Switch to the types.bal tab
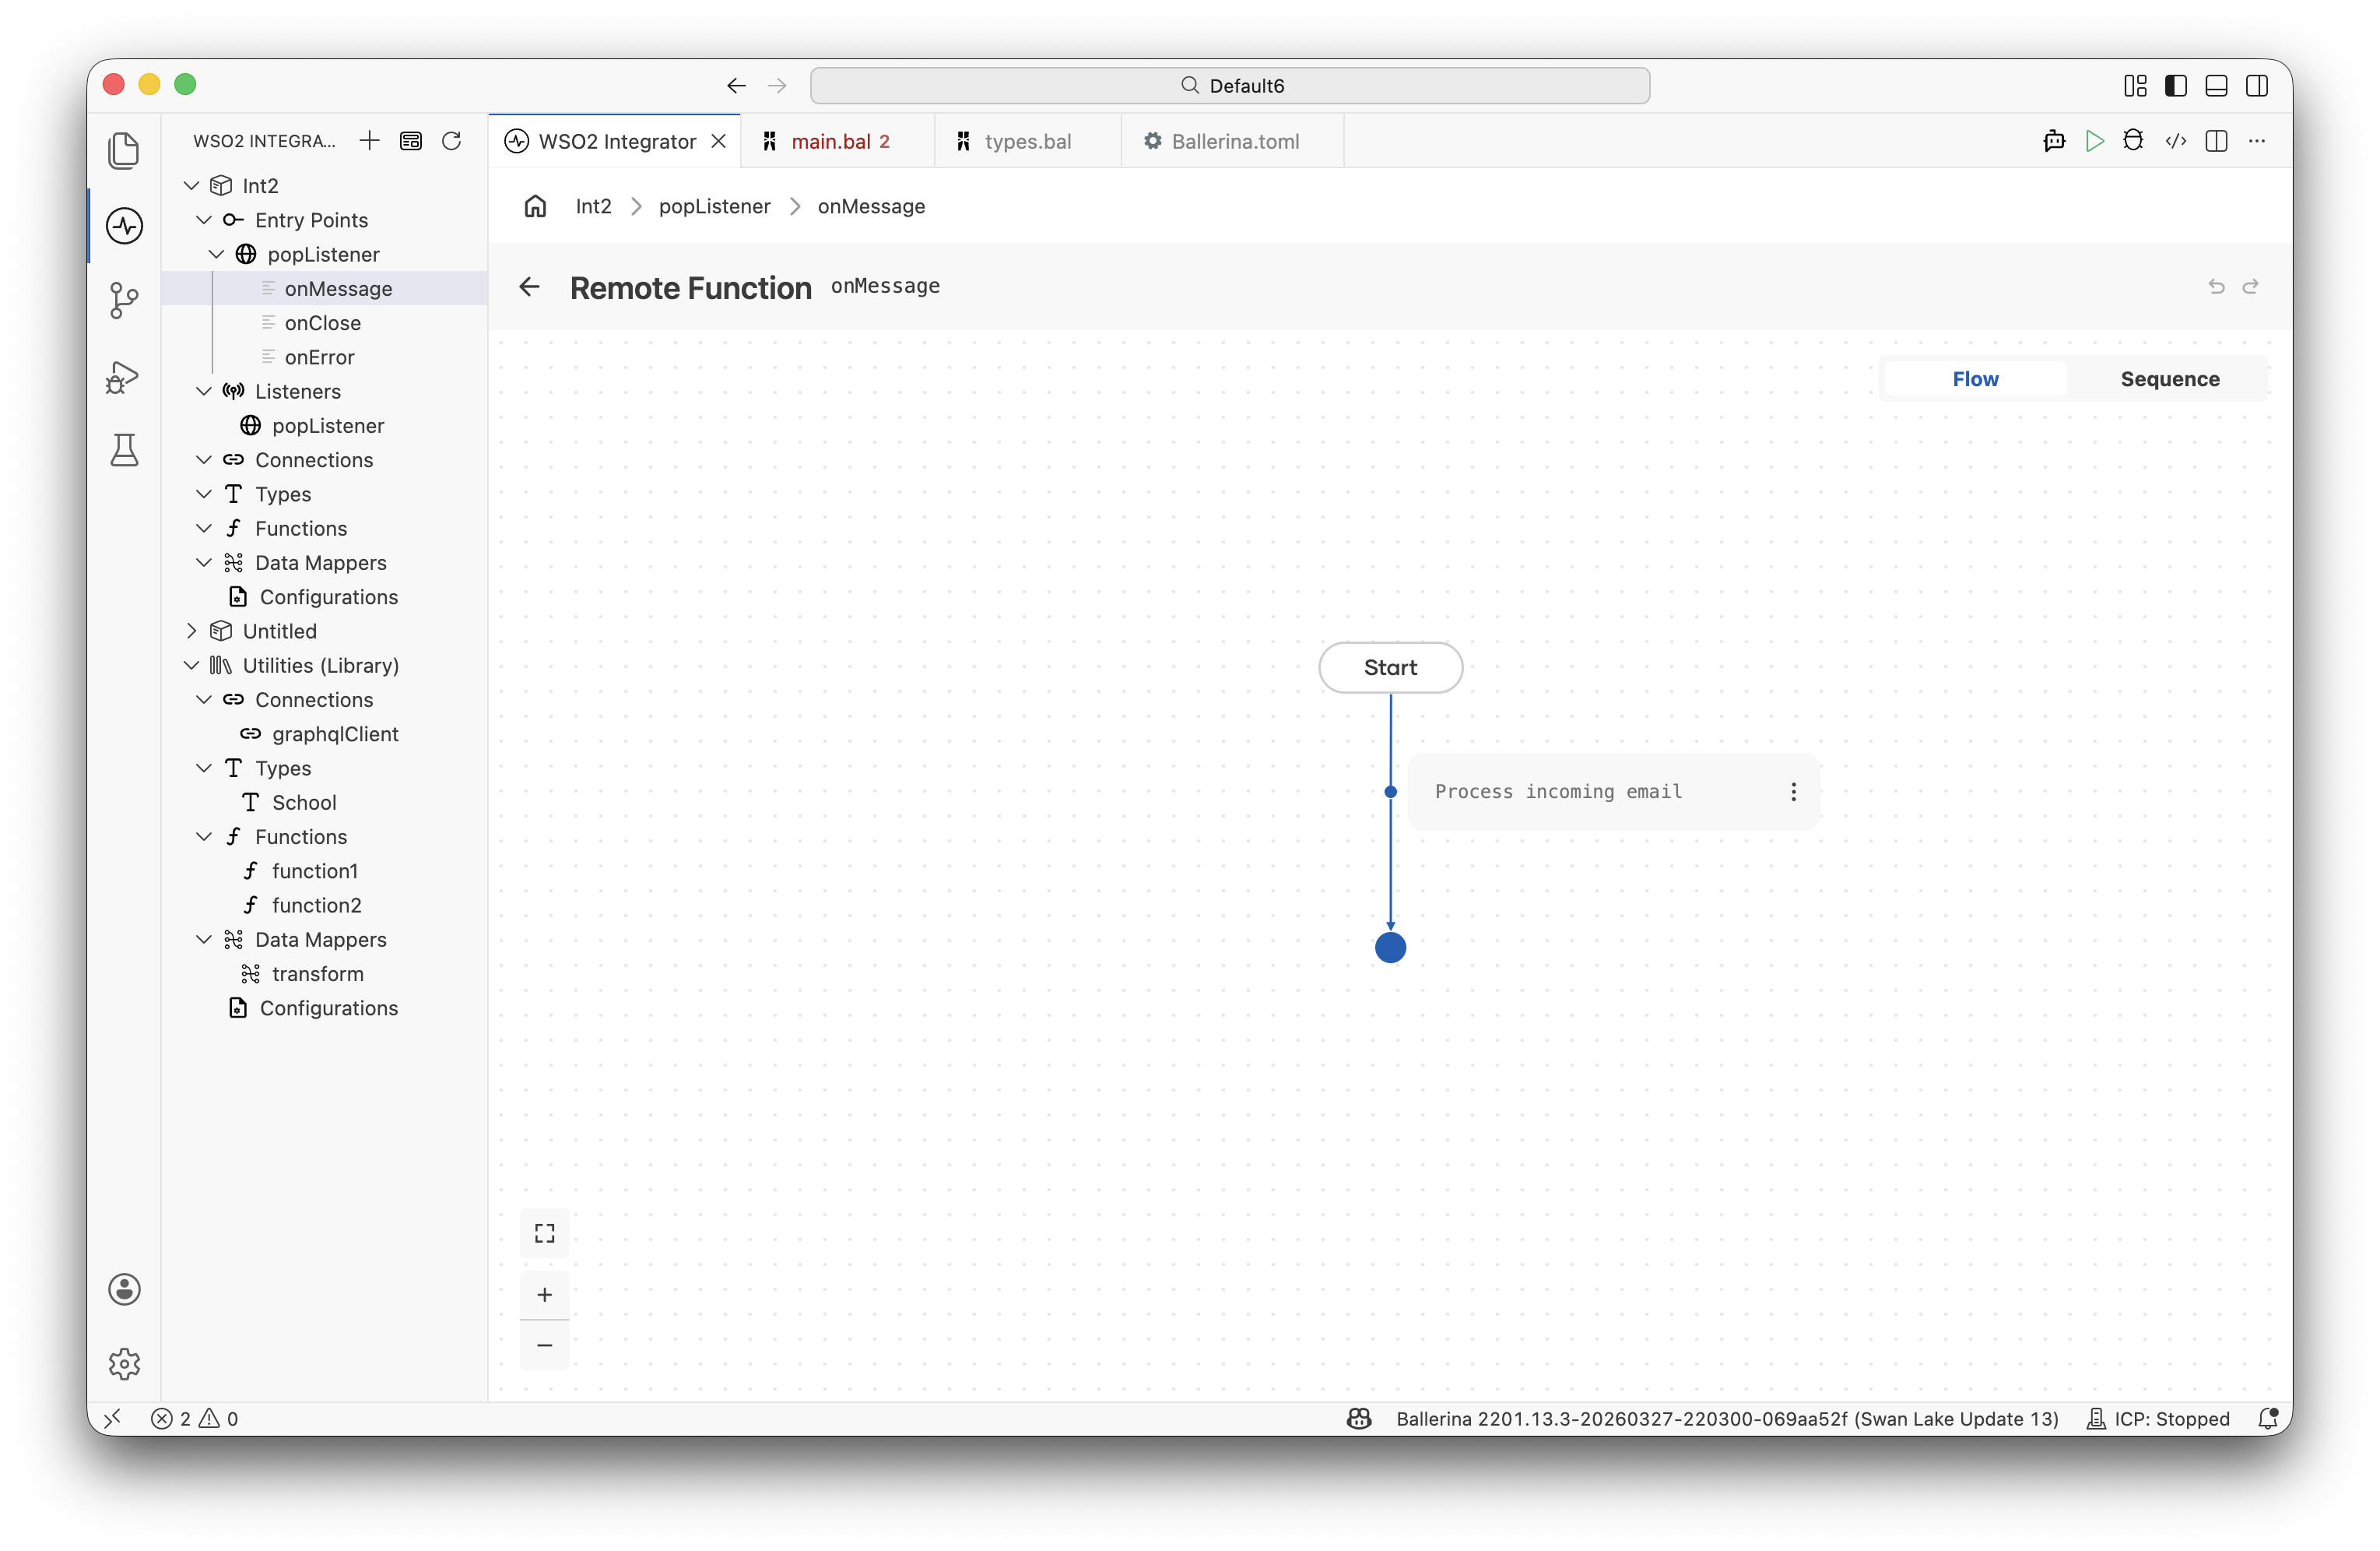This screenshot has width=2380, height=1551. pyautogui.click(x=1027, y=141)
